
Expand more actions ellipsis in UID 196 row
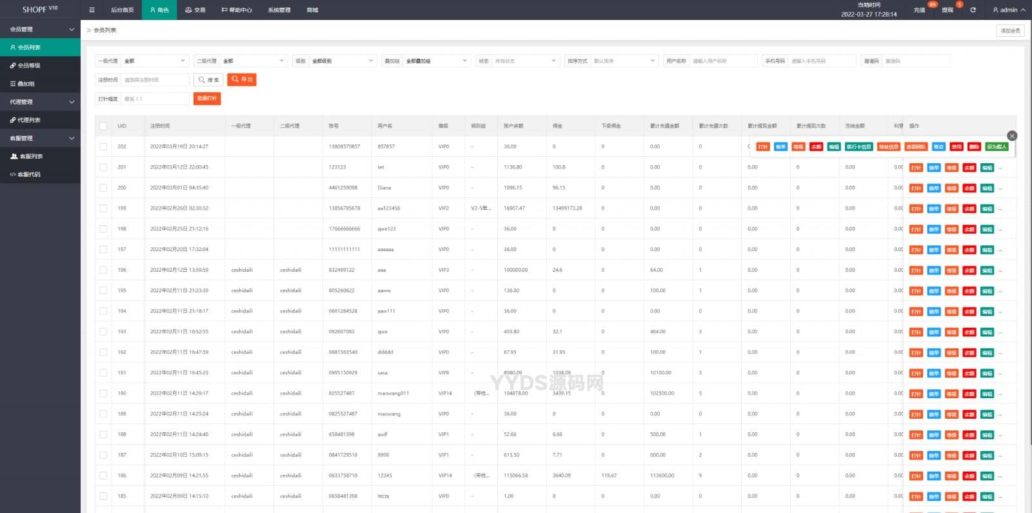tap(1000, 271)
